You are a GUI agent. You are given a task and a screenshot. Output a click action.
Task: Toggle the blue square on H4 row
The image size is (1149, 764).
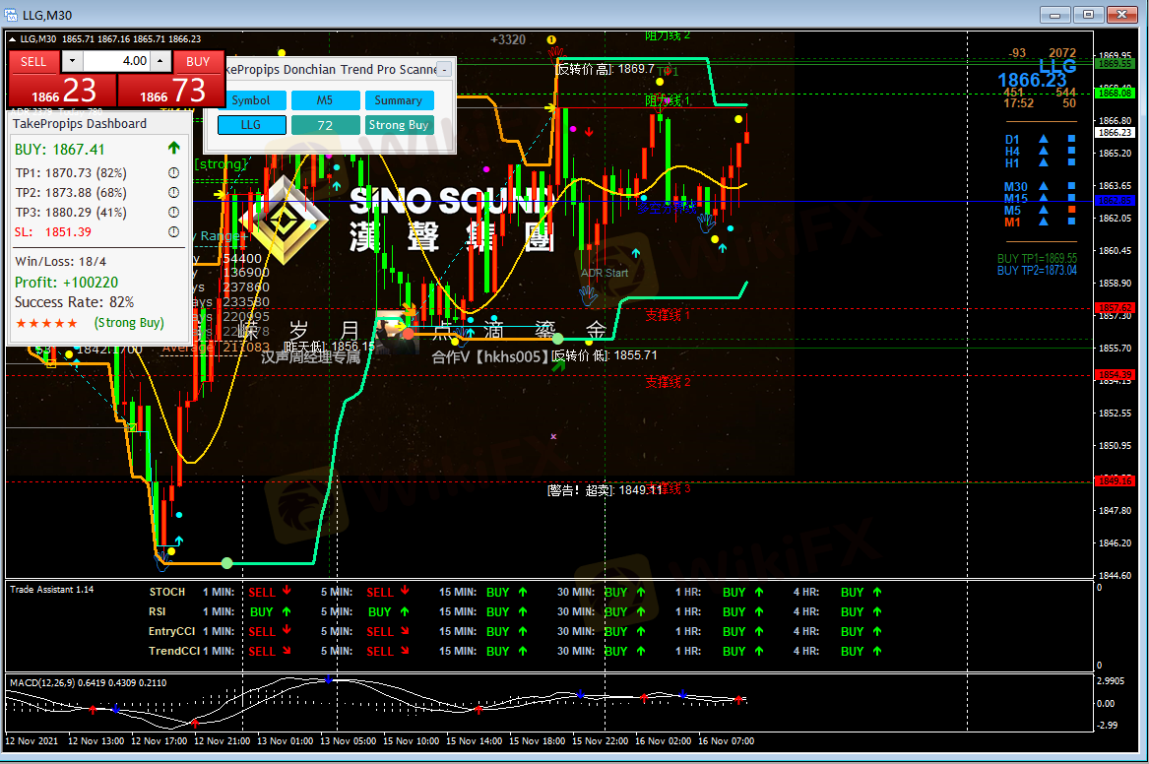[x=1071, y=152]
